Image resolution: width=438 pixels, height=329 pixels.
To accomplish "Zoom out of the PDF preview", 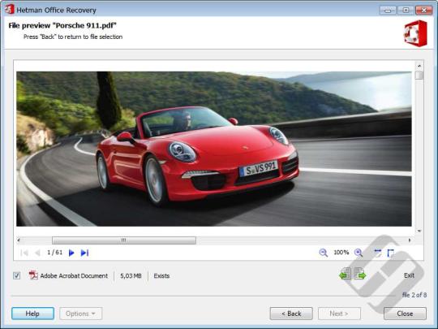I will [x=323, y=253].
